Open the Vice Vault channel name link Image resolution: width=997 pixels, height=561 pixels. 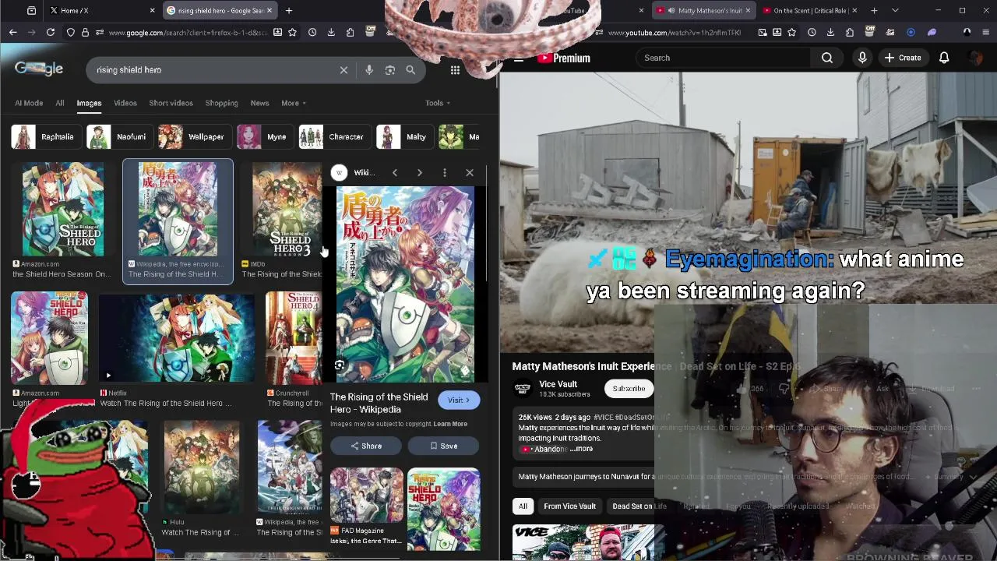(558, 384)
